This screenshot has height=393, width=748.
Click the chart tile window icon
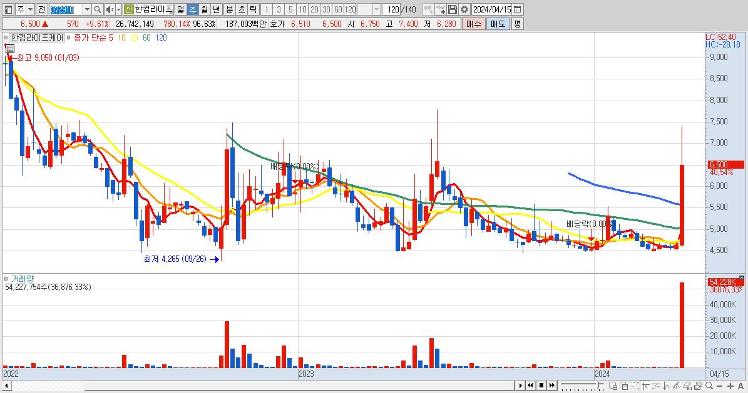[613, 386]
